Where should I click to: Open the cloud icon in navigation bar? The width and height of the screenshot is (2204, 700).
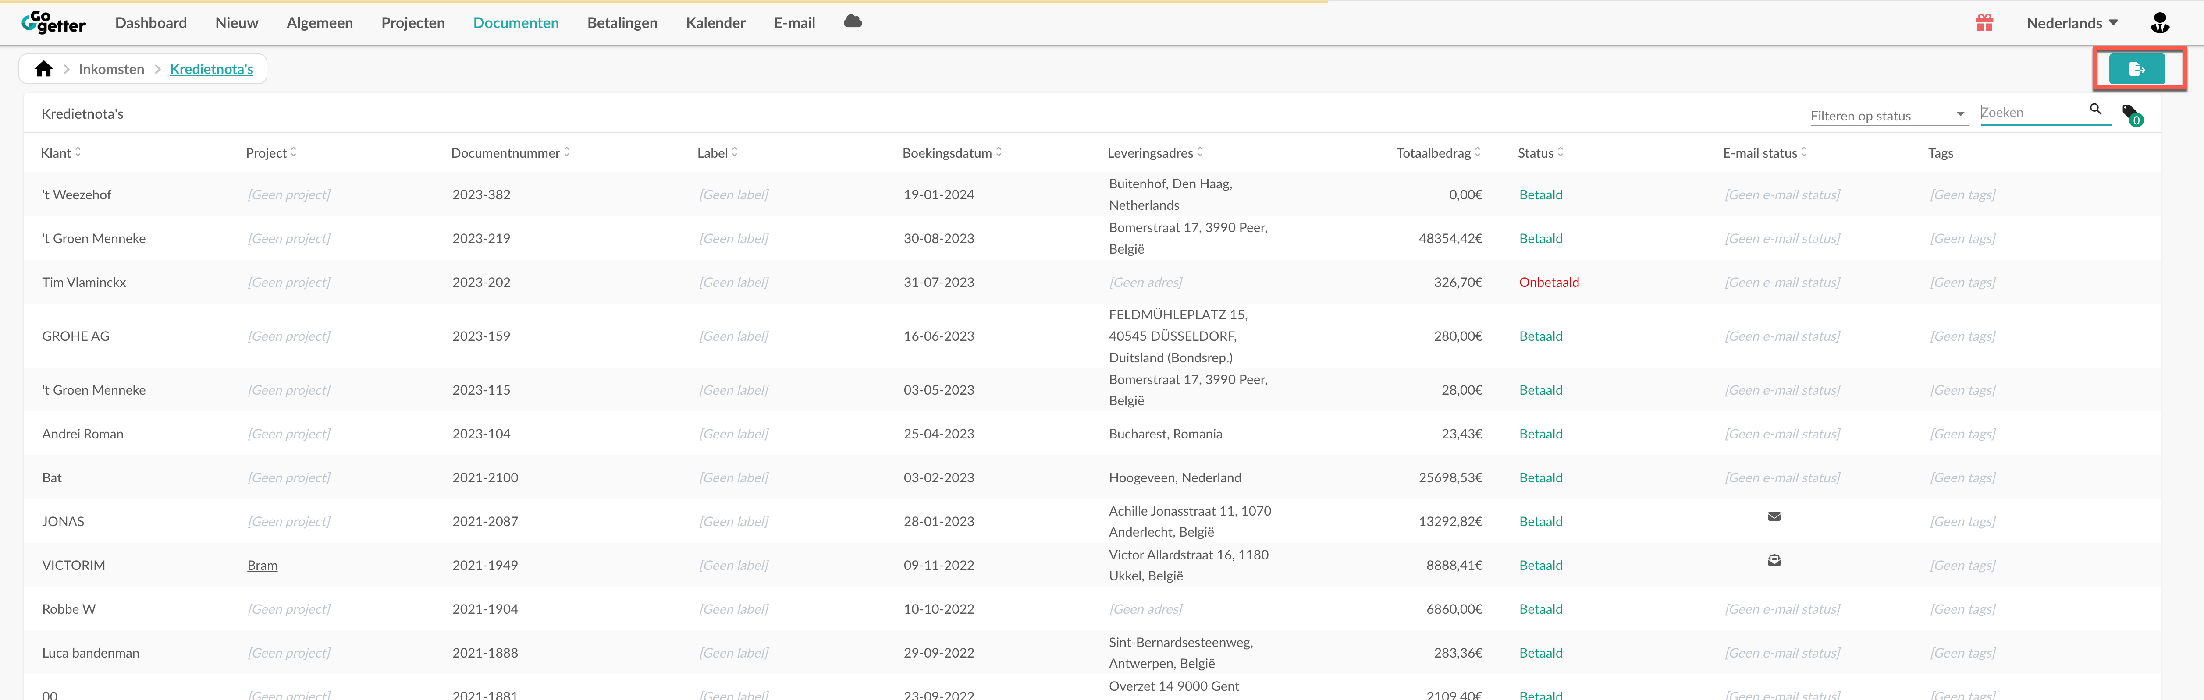tap(852, 21)
